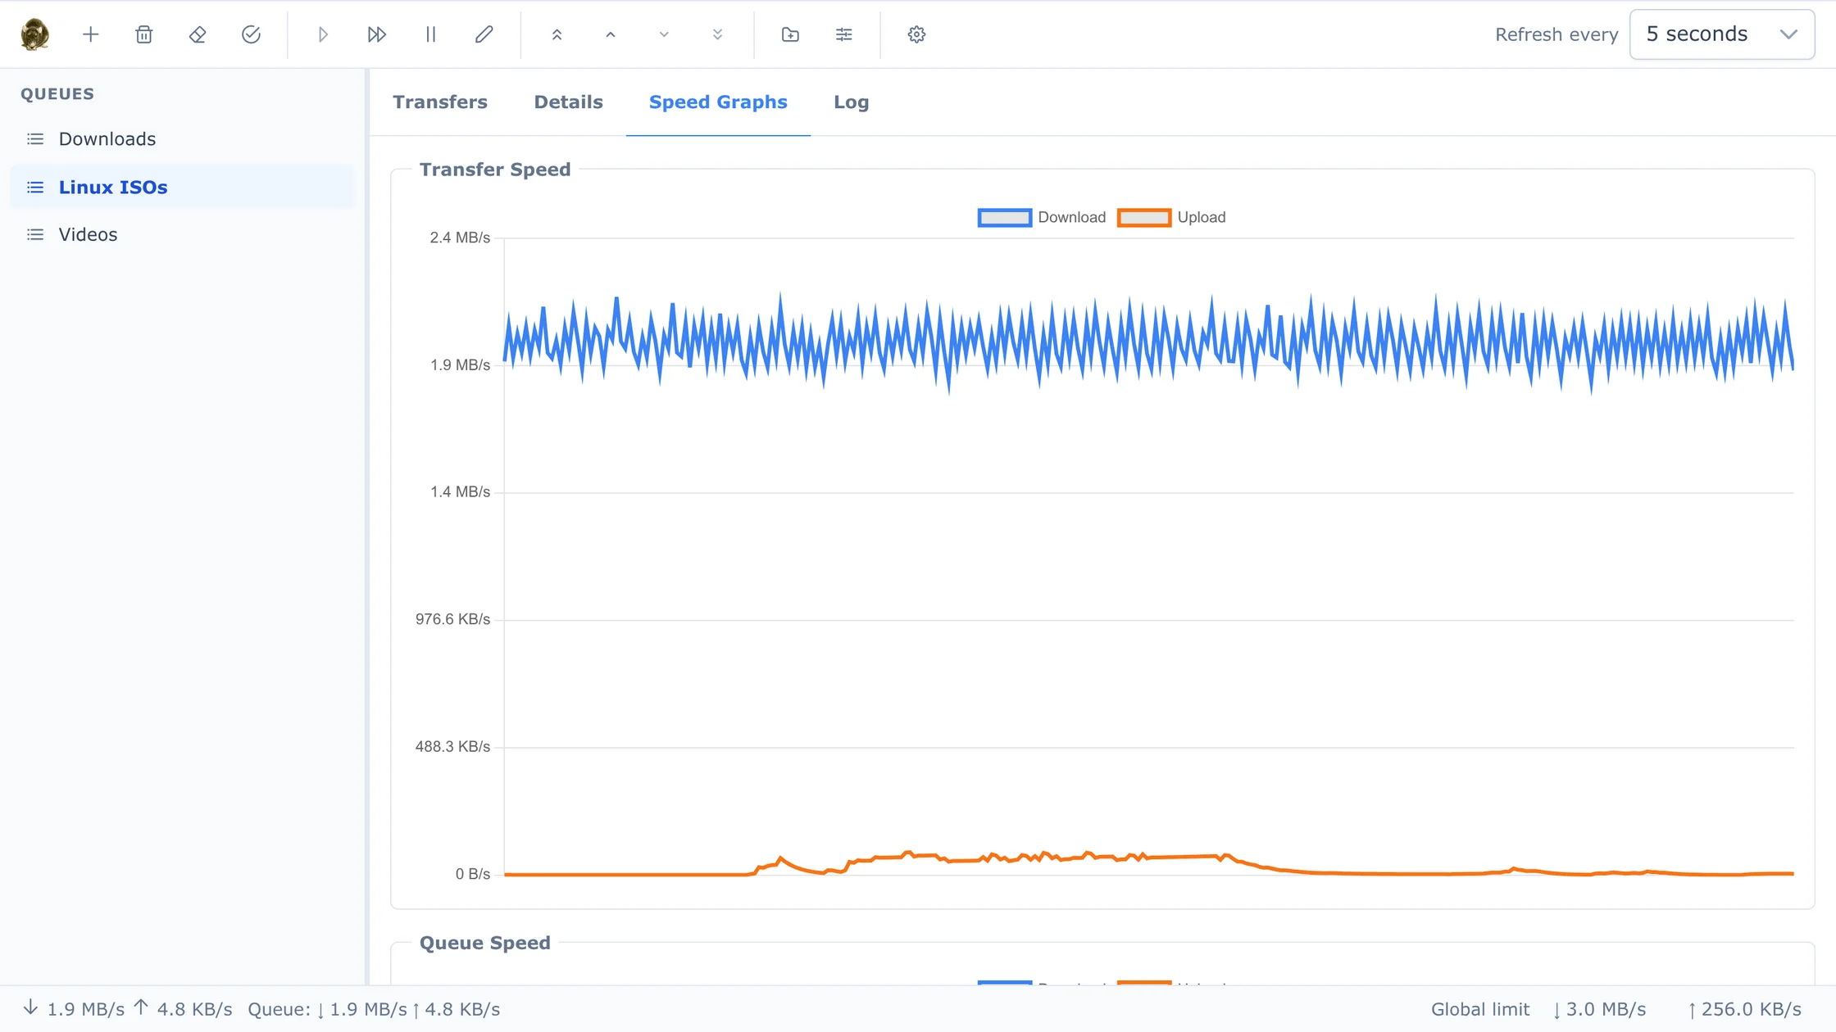Open queue properties sliders icon
The height and width of the screenshot is (1032, 1836).
843,34
